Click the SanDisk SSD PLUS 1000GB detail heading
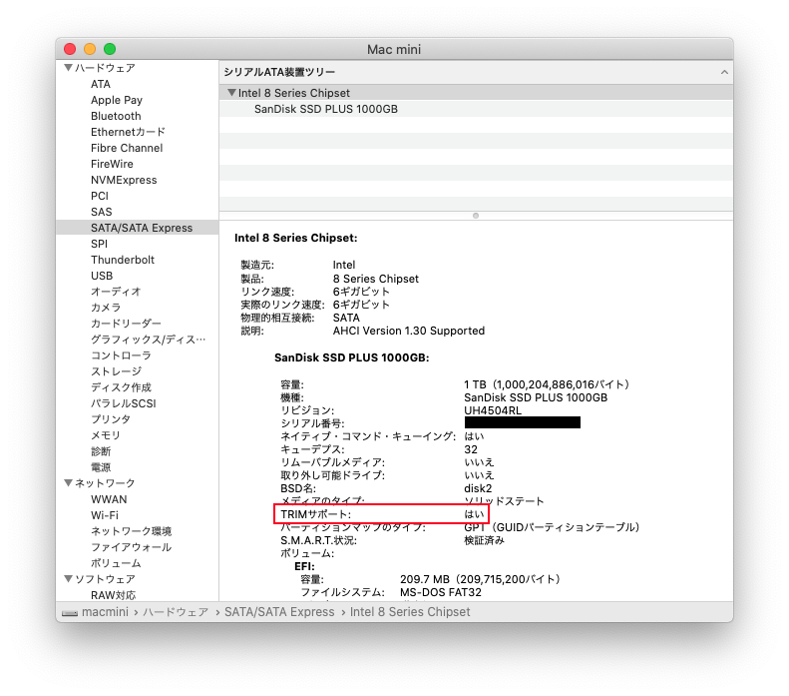The width and height of the screenshot is (789, 696). click(352, 358)
